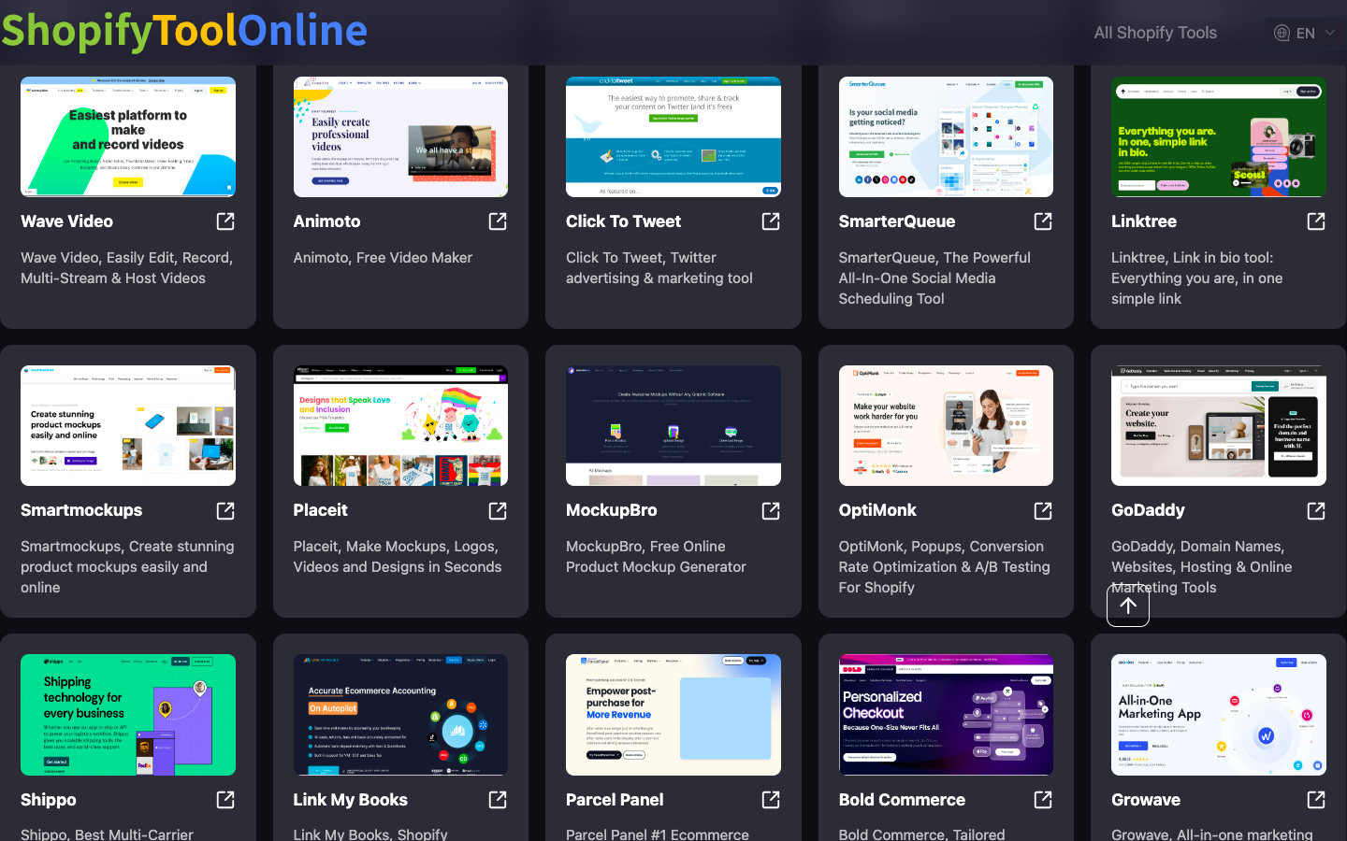This screenshot has width=1347, height=841.
Task: Click the scroll-to-top arrow button
Action: click(x=1128, y=606)
